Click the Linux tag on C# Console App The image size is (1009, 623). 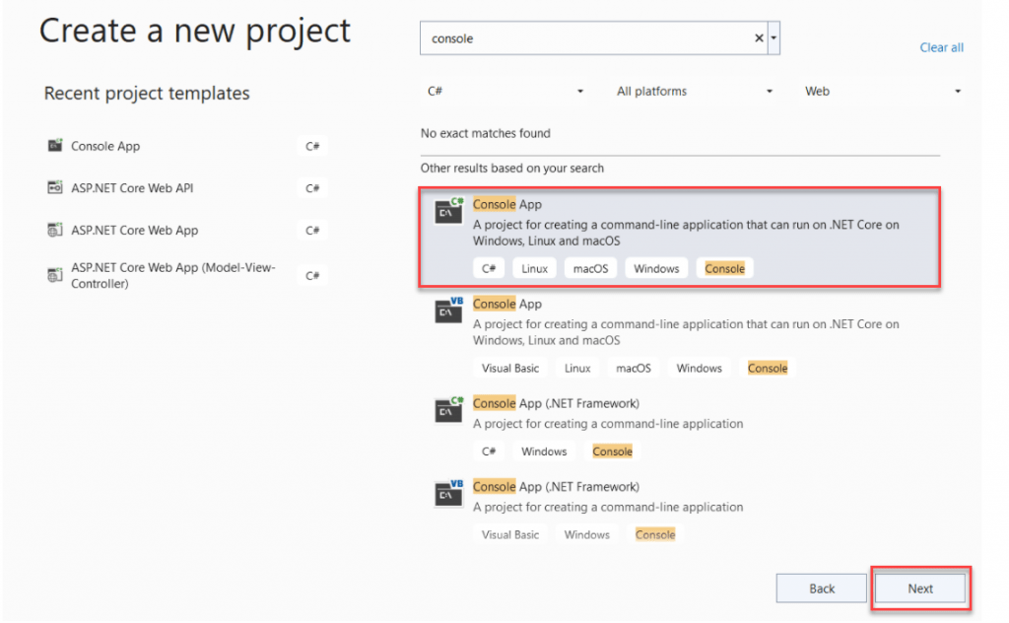(534, 268)
